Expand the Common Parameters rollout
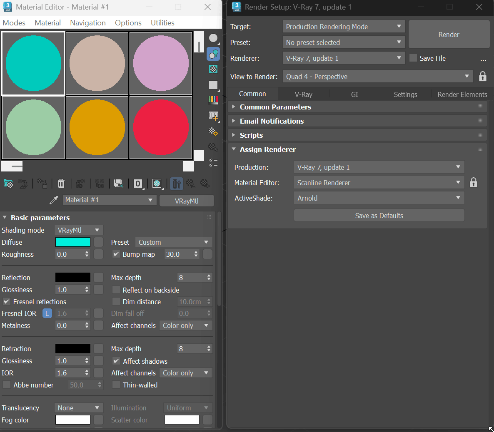Viewport: 494px width, 432px height. 275,107
